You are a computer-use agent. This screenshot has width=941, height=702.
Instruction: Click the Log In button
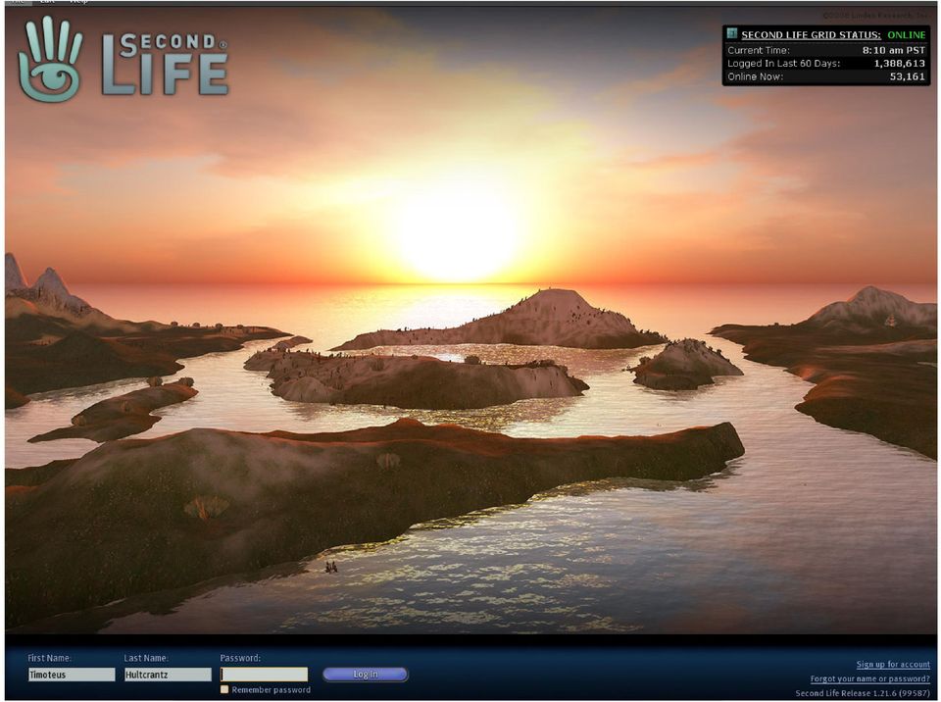[x=366, y=675]
